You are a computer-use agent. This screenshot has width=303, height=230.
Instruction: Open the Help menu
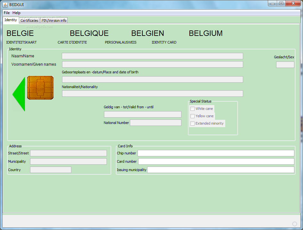16,13
